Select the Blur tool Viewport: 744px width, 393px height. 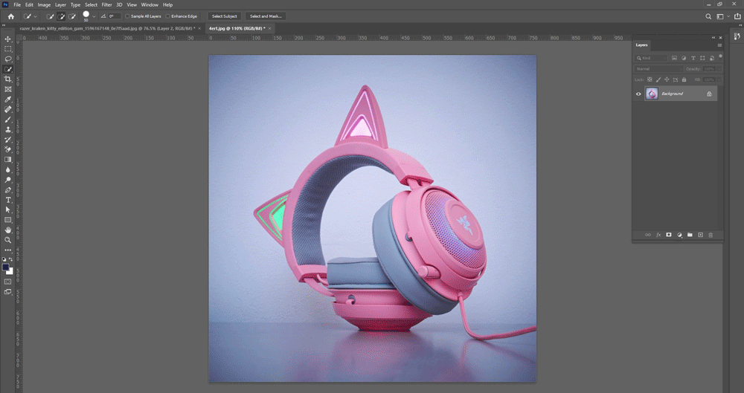point(8,169)
